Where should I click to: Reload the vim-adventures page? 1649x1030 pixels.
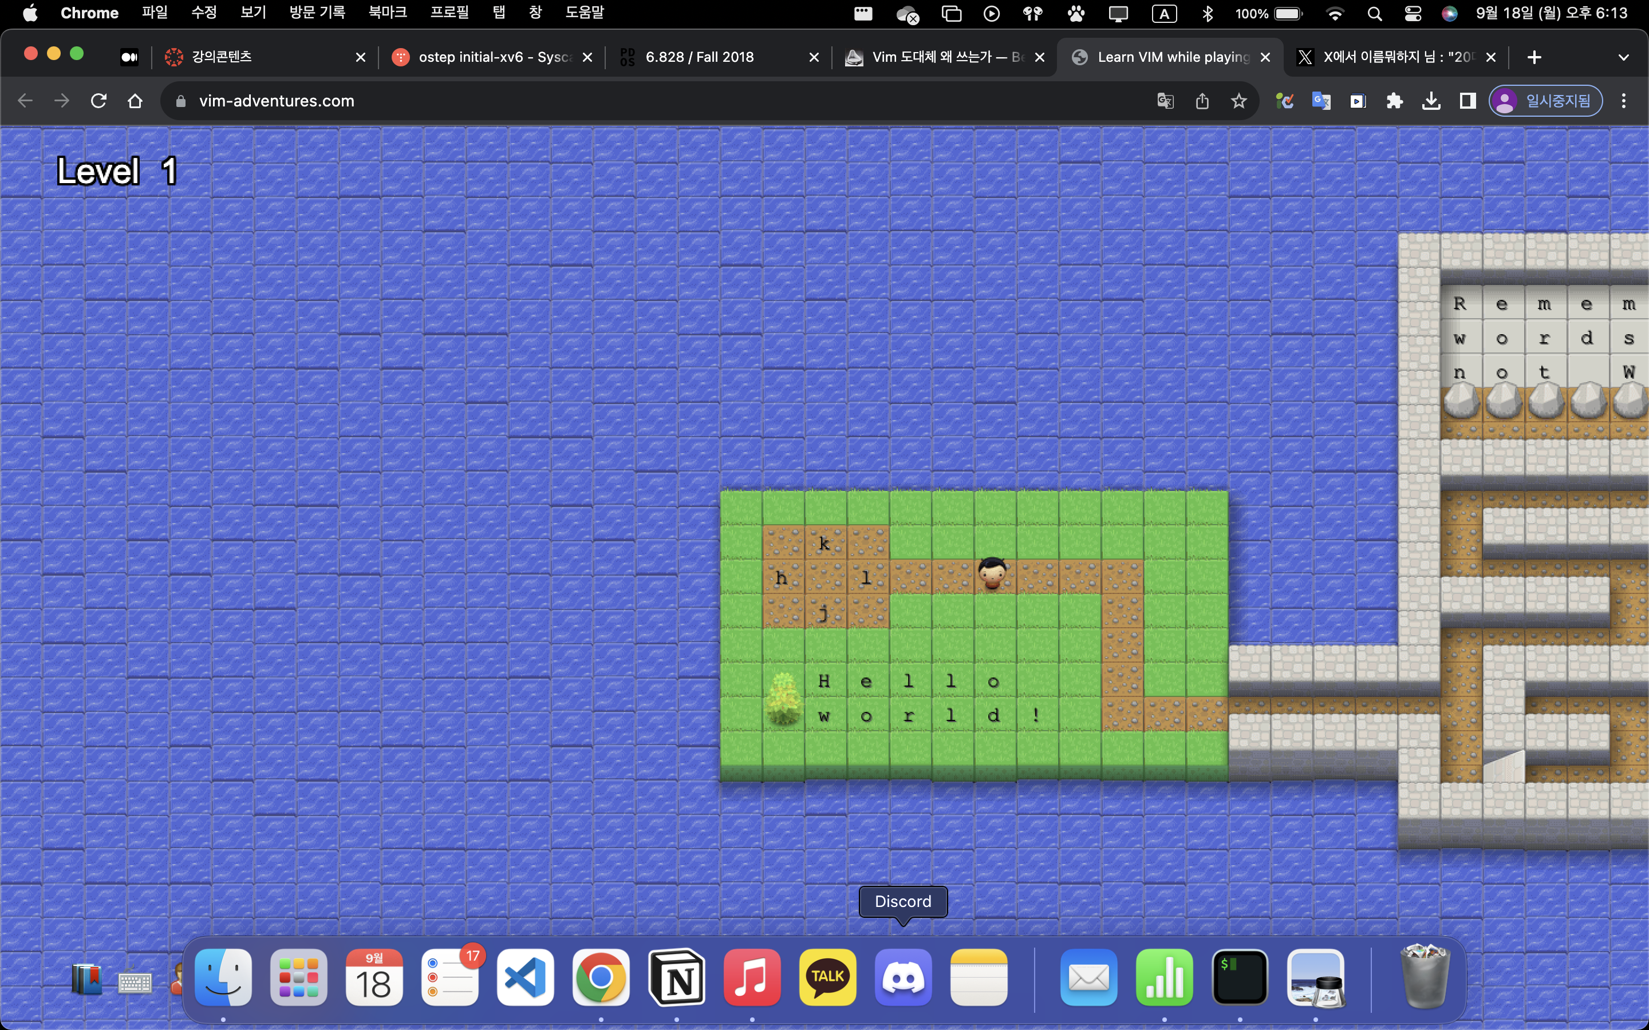[99, 101]
